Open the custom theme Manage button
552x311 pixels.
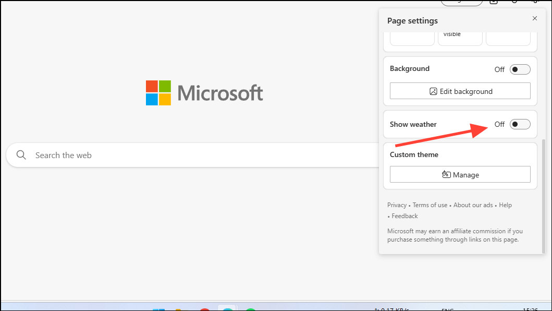click(x=460, y=174)
